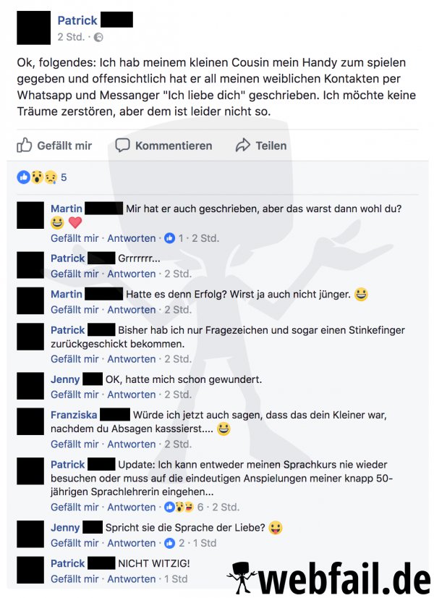Click Gefällt mir under the Stinkefinger comment

[75, 359]
